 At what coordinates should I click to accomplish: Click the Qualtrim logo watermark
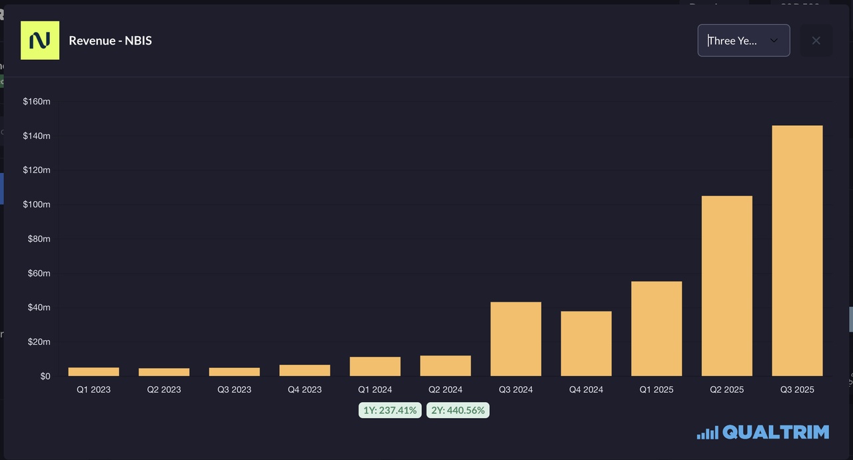763,432
